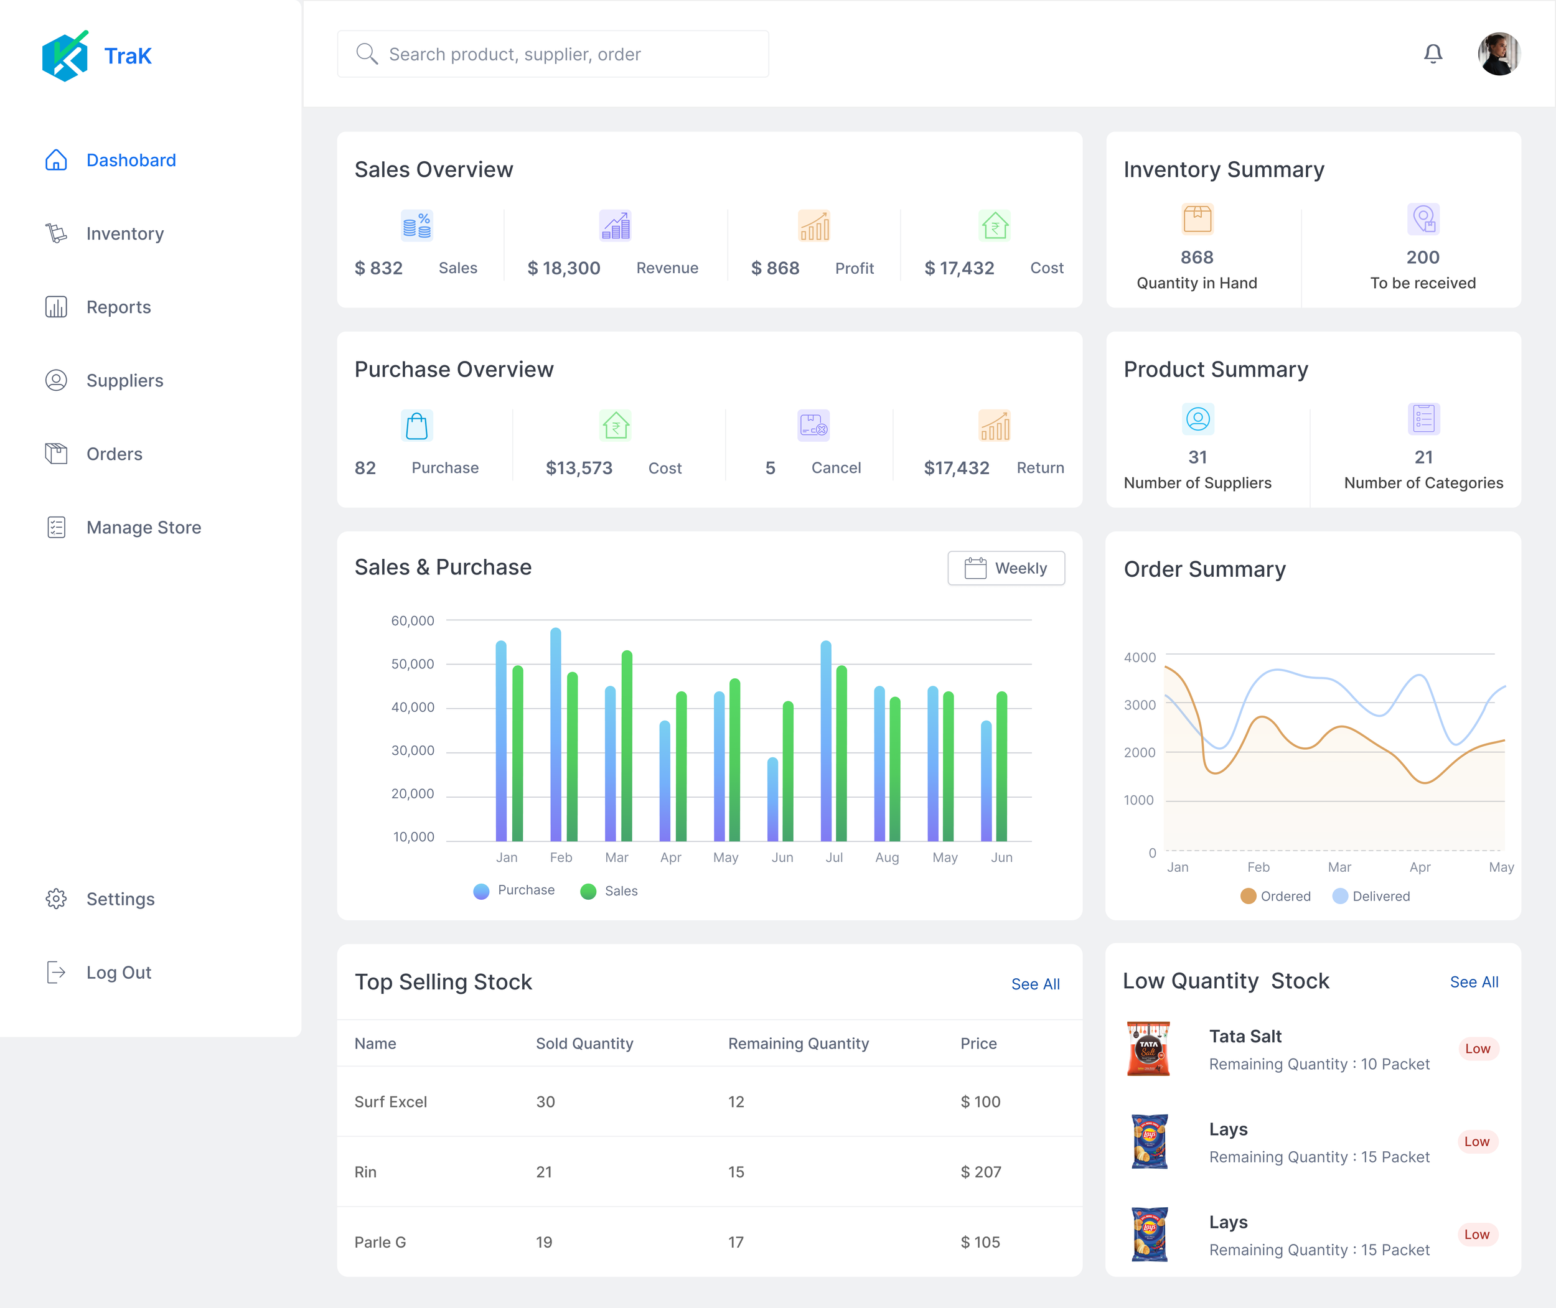Viewport: 1556px width, 1308px height.
Task: Go to Inventory in sidebar
Action: (x=124, y=233)
